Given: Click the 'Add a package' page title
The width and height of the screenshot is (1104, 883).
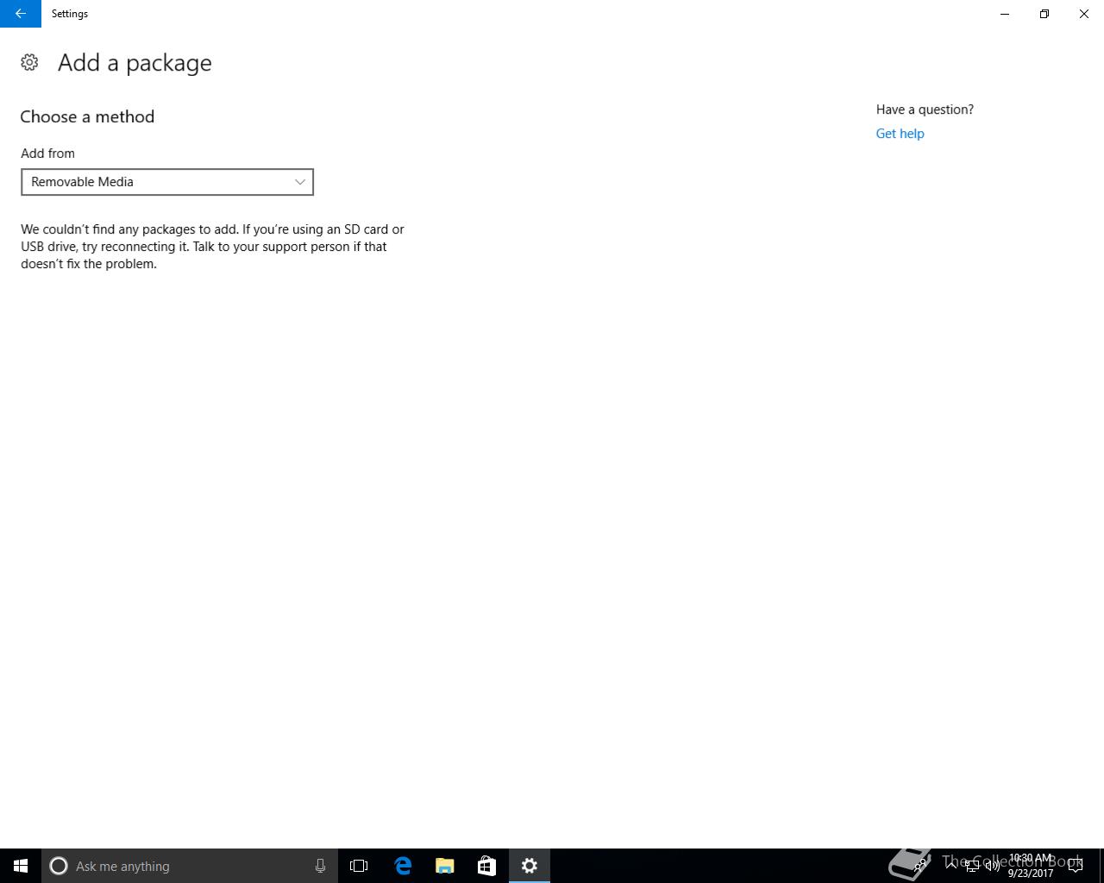Looking at the screenshot, I should pos(135,63).
